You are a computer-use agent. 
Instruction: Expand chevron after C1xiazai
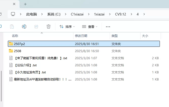89,14
